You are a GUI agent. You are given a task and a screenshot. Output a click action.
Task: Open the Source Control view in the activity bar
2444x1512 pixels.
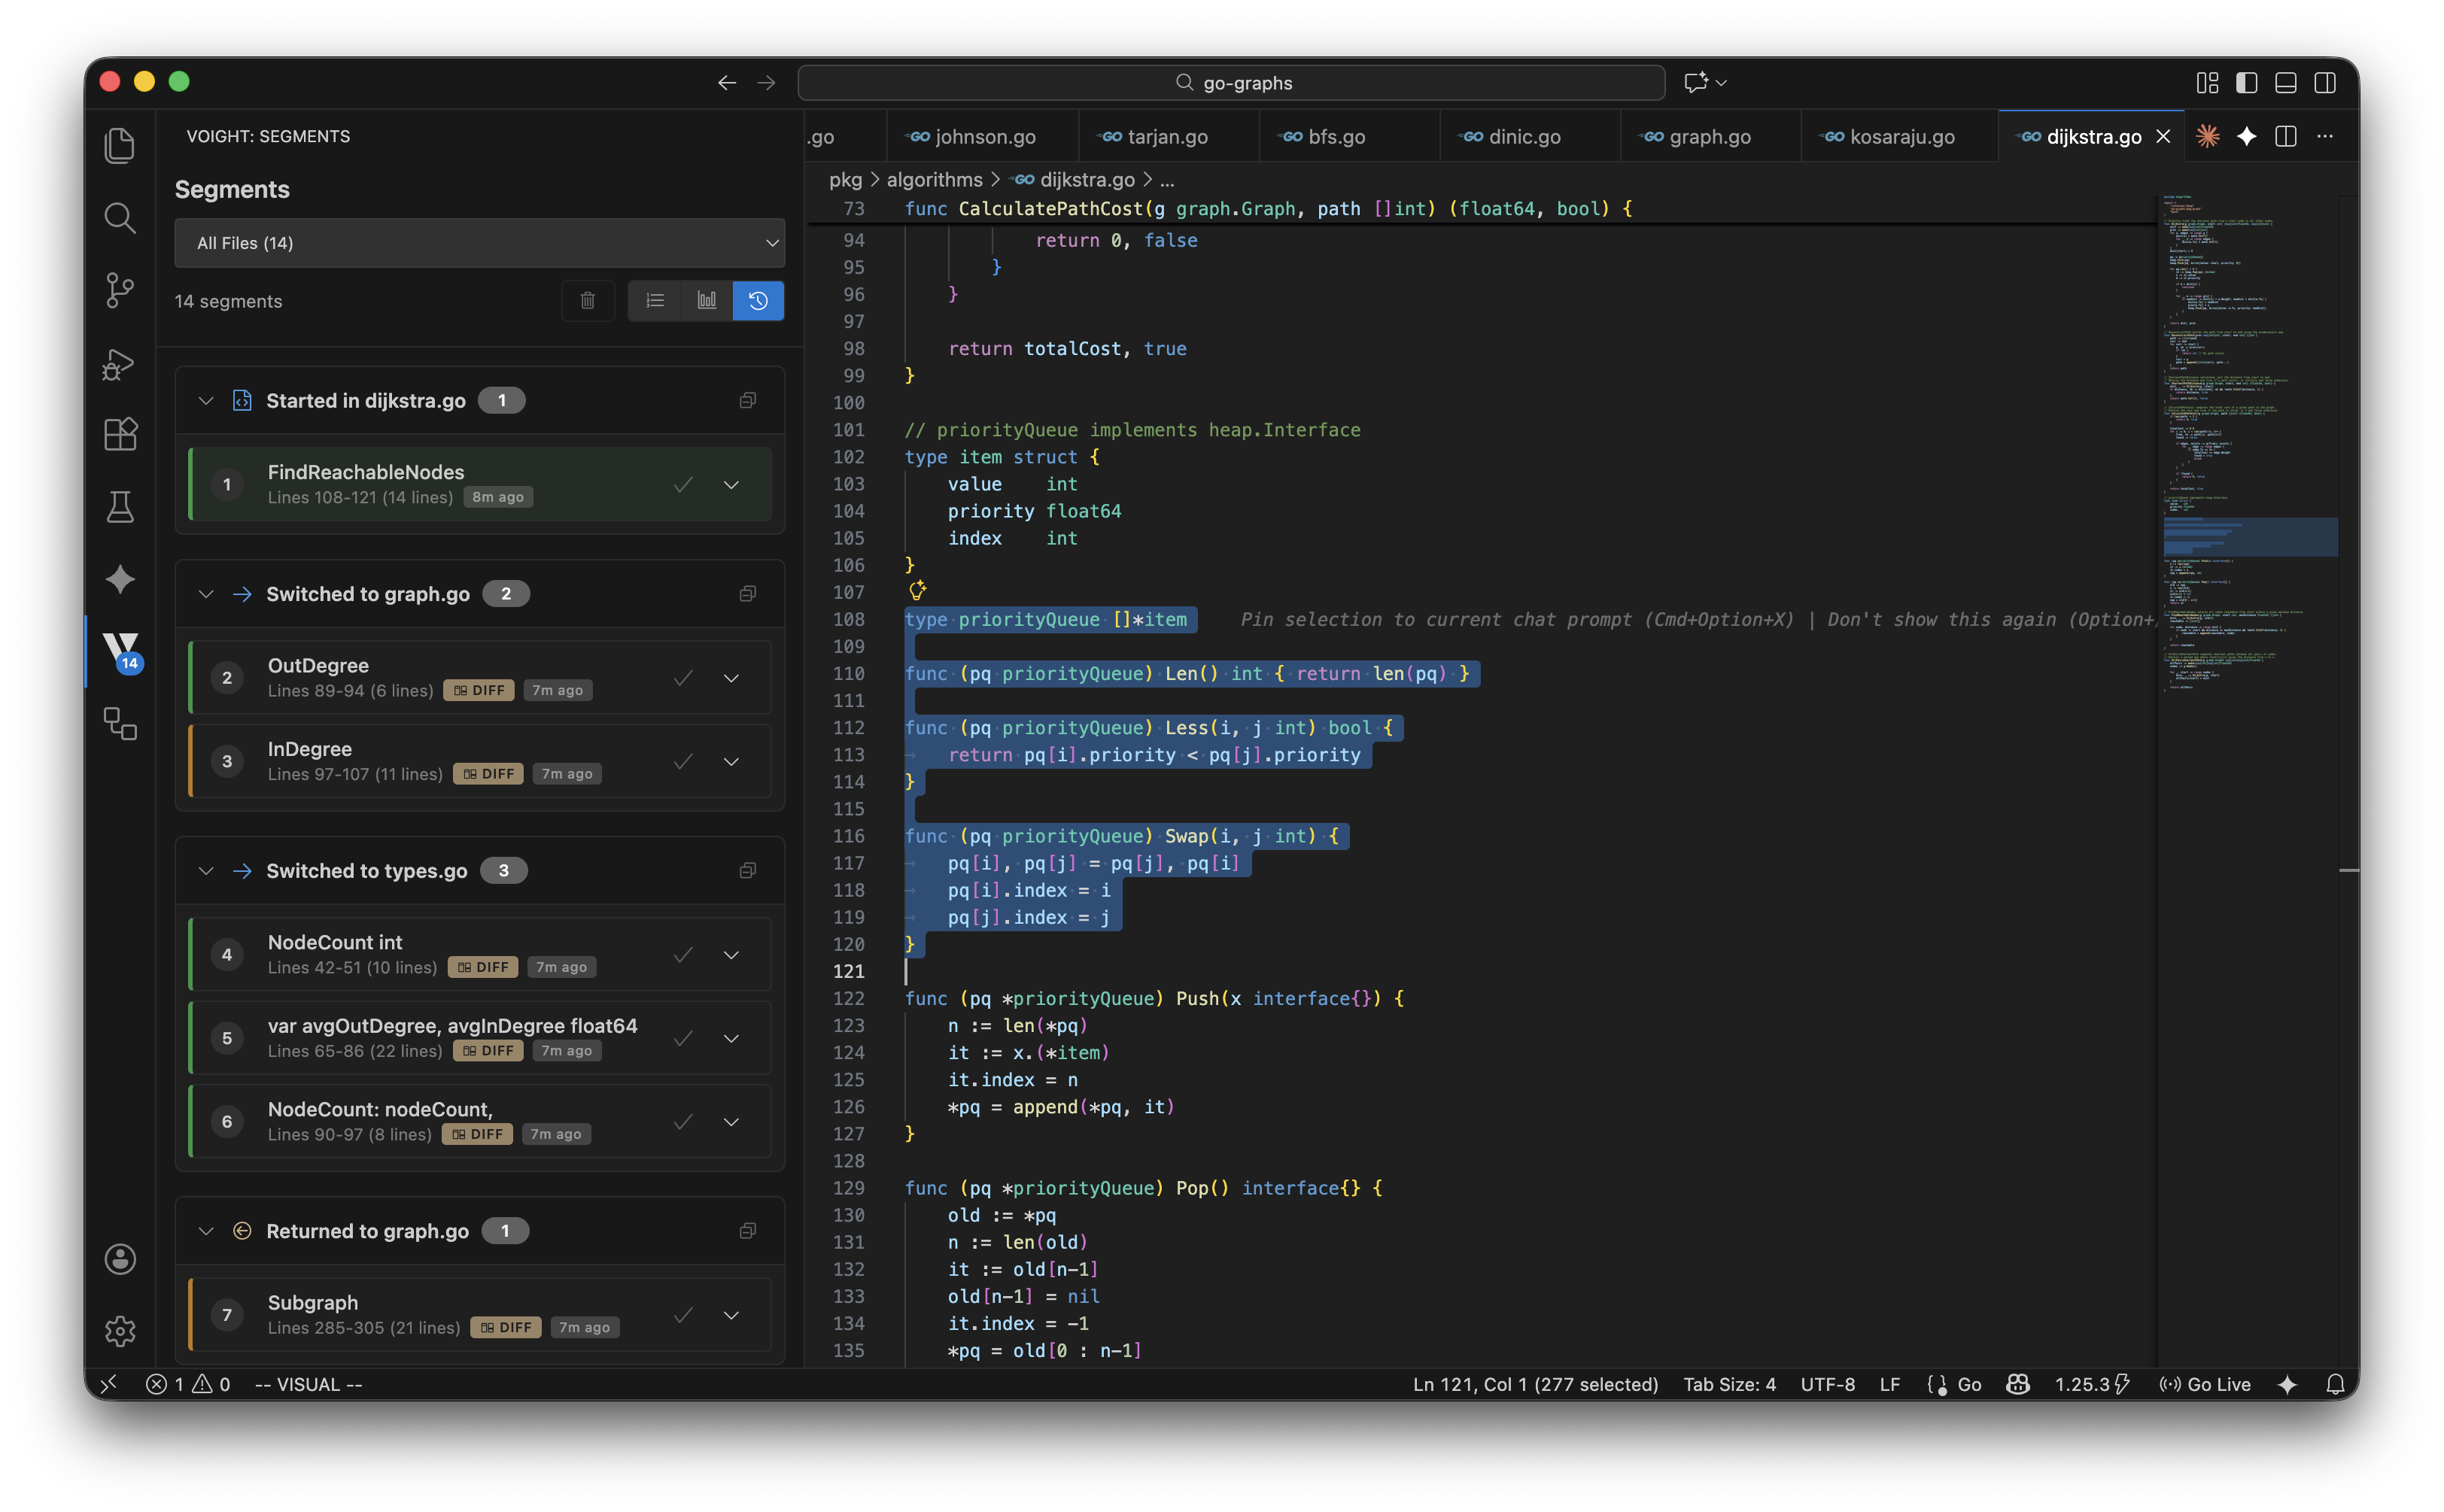(120, 290)
